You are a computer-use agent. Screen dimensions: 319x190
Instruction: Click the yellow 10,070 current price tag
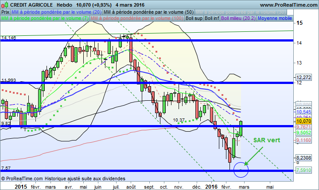(x=303, y=121)
